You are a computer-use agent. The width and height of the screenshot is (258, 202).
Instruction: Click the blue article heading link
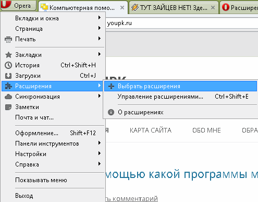tap(182, 174)
